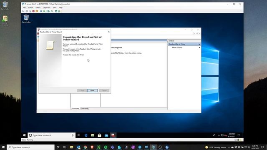Open guest Action Center notification icon

click(239, 135)
